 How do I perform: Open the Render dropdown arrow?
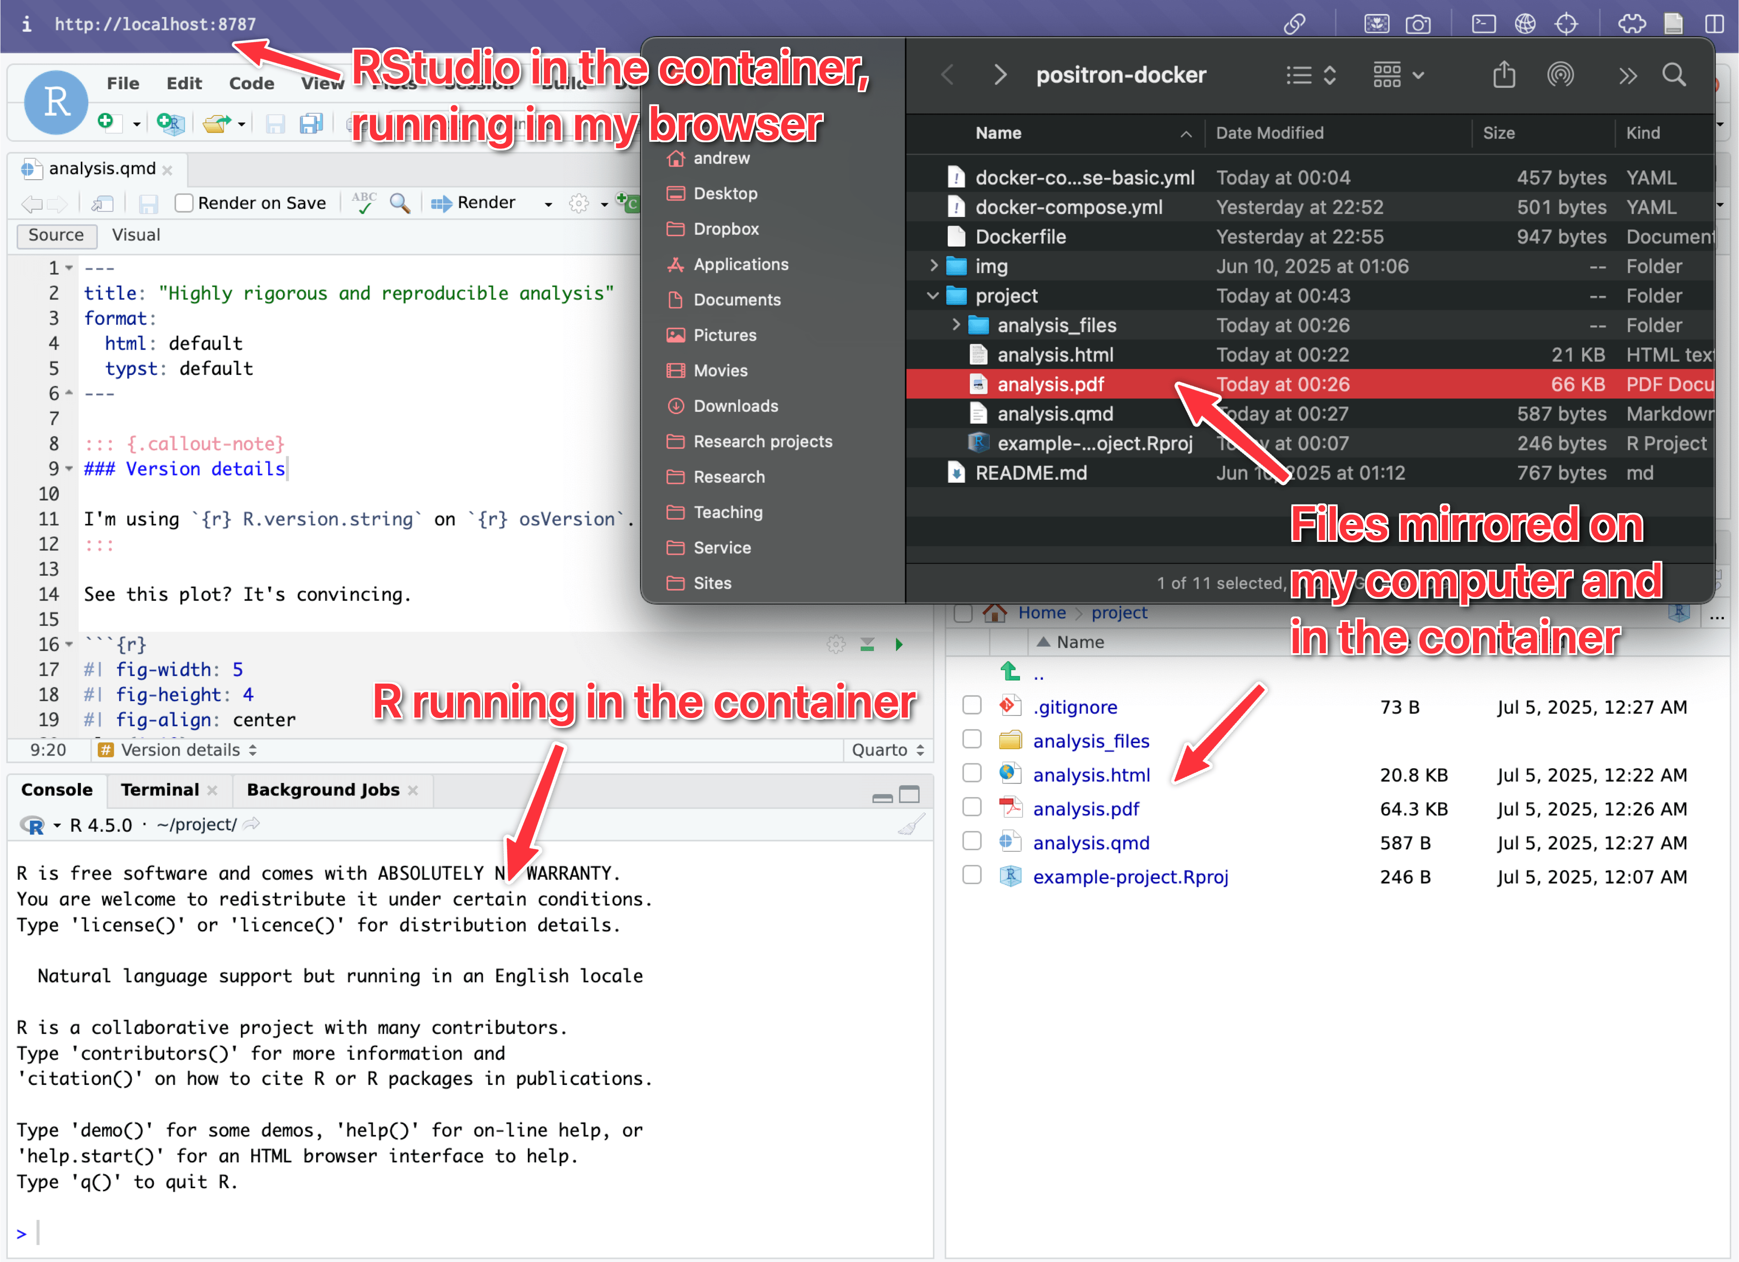coord(547,204)
